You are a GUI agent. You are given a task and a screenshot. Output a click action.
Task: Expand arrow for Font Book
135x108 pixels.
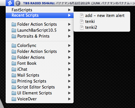point(69,63)
